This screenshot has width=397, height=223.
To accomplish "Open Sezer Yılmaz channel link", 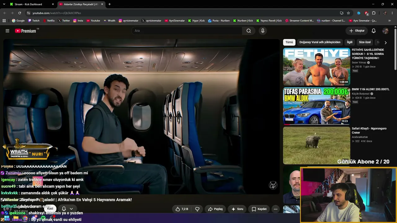I will pos(359,63).
